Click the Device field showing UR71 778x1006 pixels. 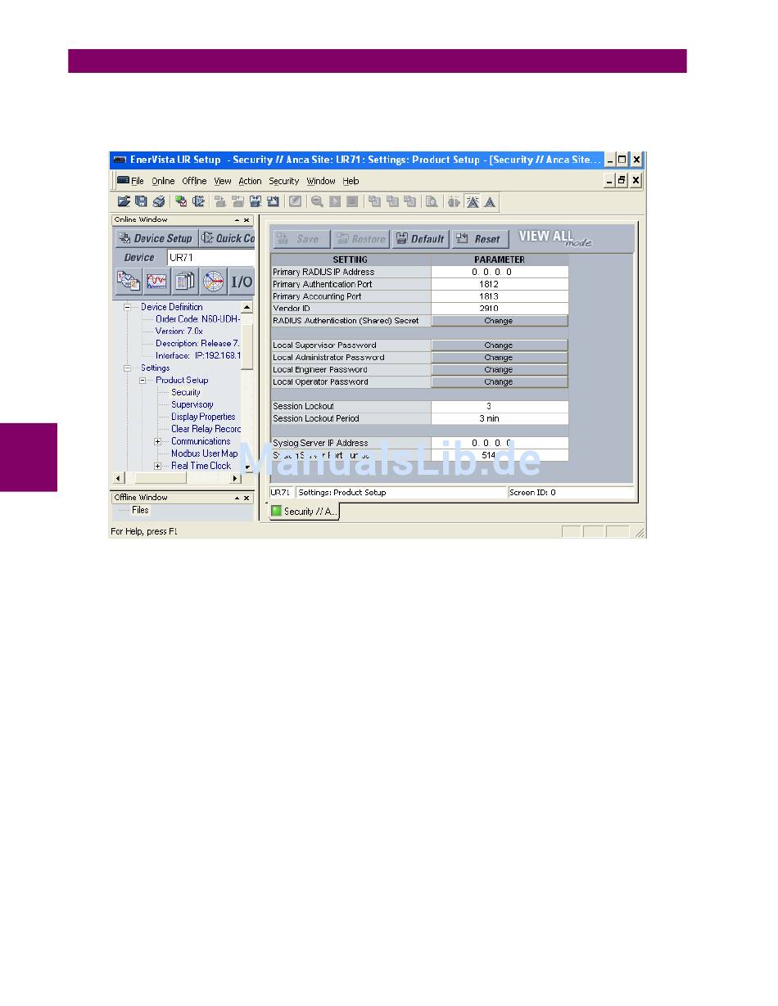(211, 257)
